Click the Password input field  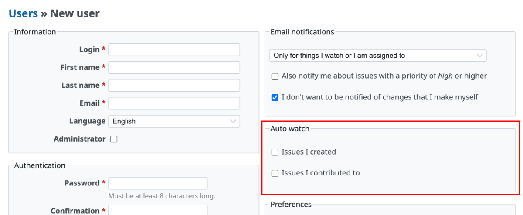tap(158, 183)
